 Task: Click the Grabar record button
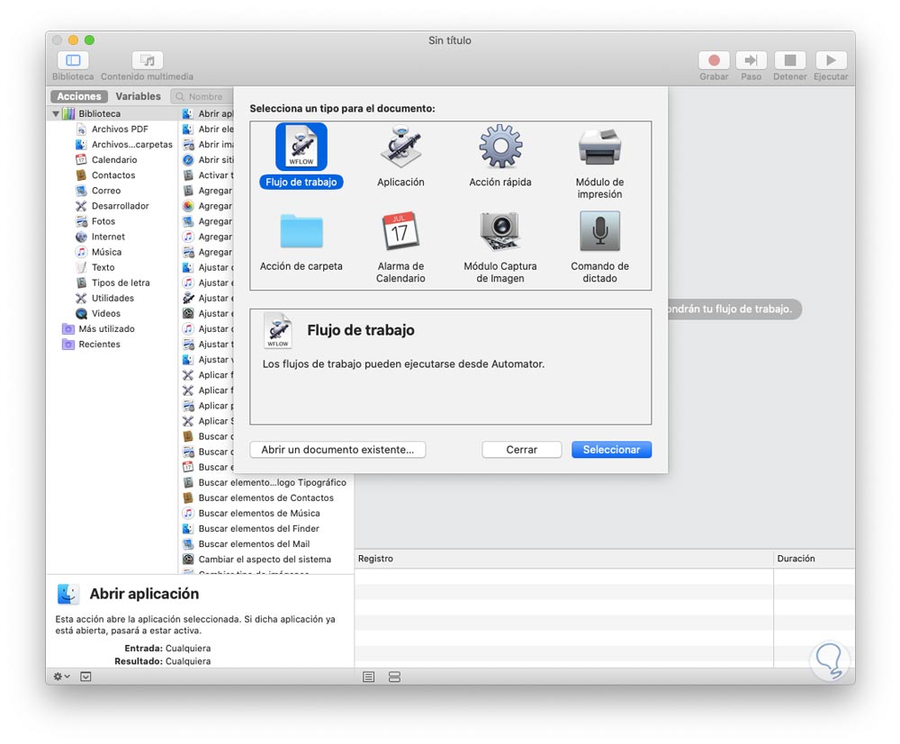click(x=714, y=60)
